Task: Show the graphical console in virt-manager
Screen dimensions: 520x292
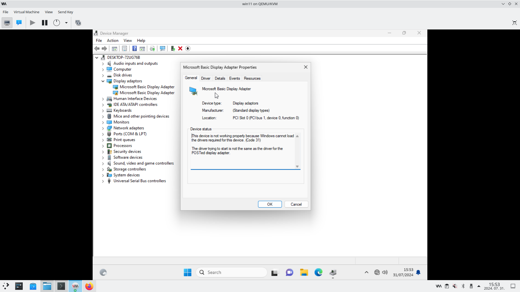Action: tap(7, 23)
